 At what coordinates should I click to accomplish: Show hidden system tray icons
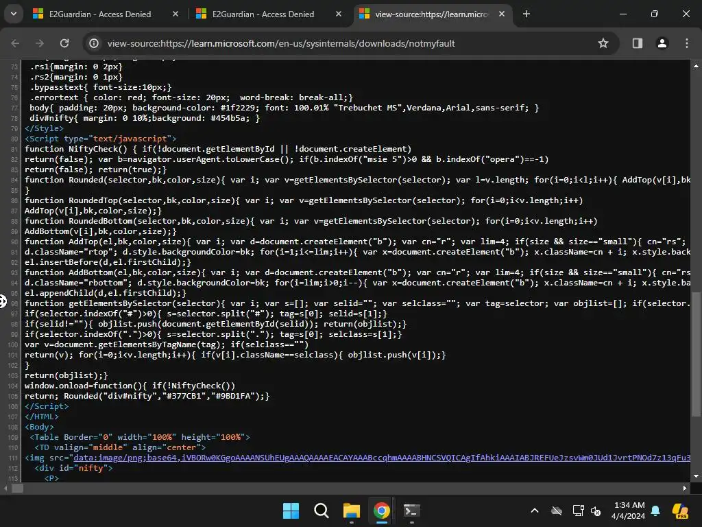535,511
